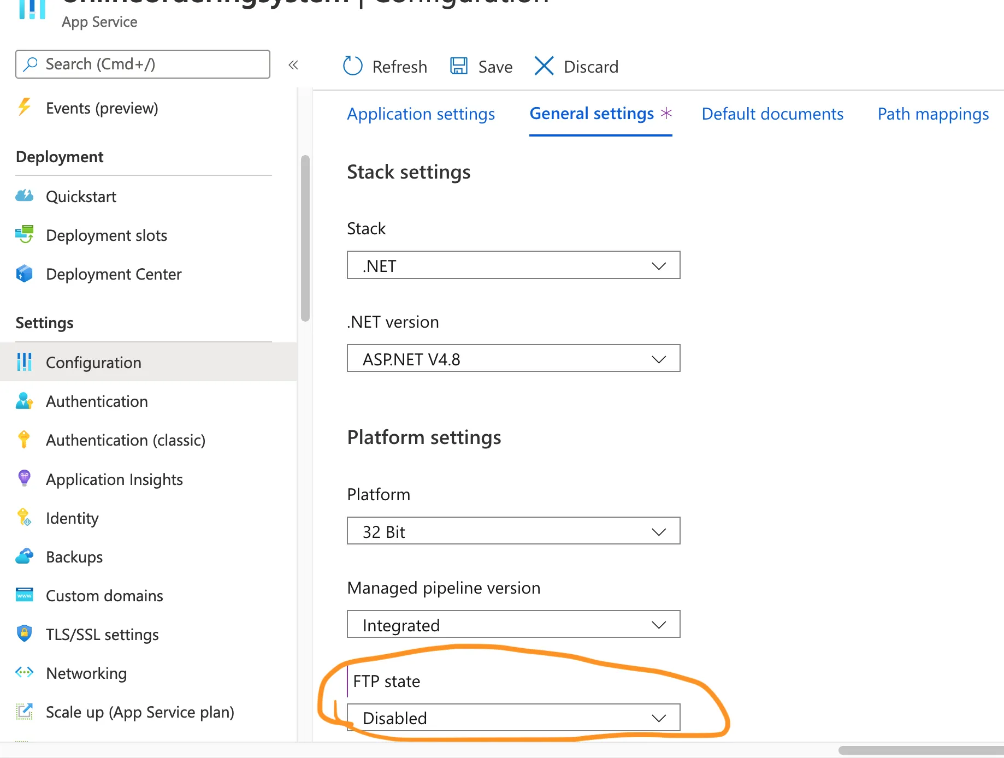This screenshot has height=758, width=1004.
Task: Open the Platform 32 Bit dropdown
Action: tap(513, 531)
